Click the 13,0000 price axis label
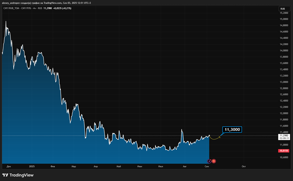Screen dimensions: 293x181 click(284, 82)
